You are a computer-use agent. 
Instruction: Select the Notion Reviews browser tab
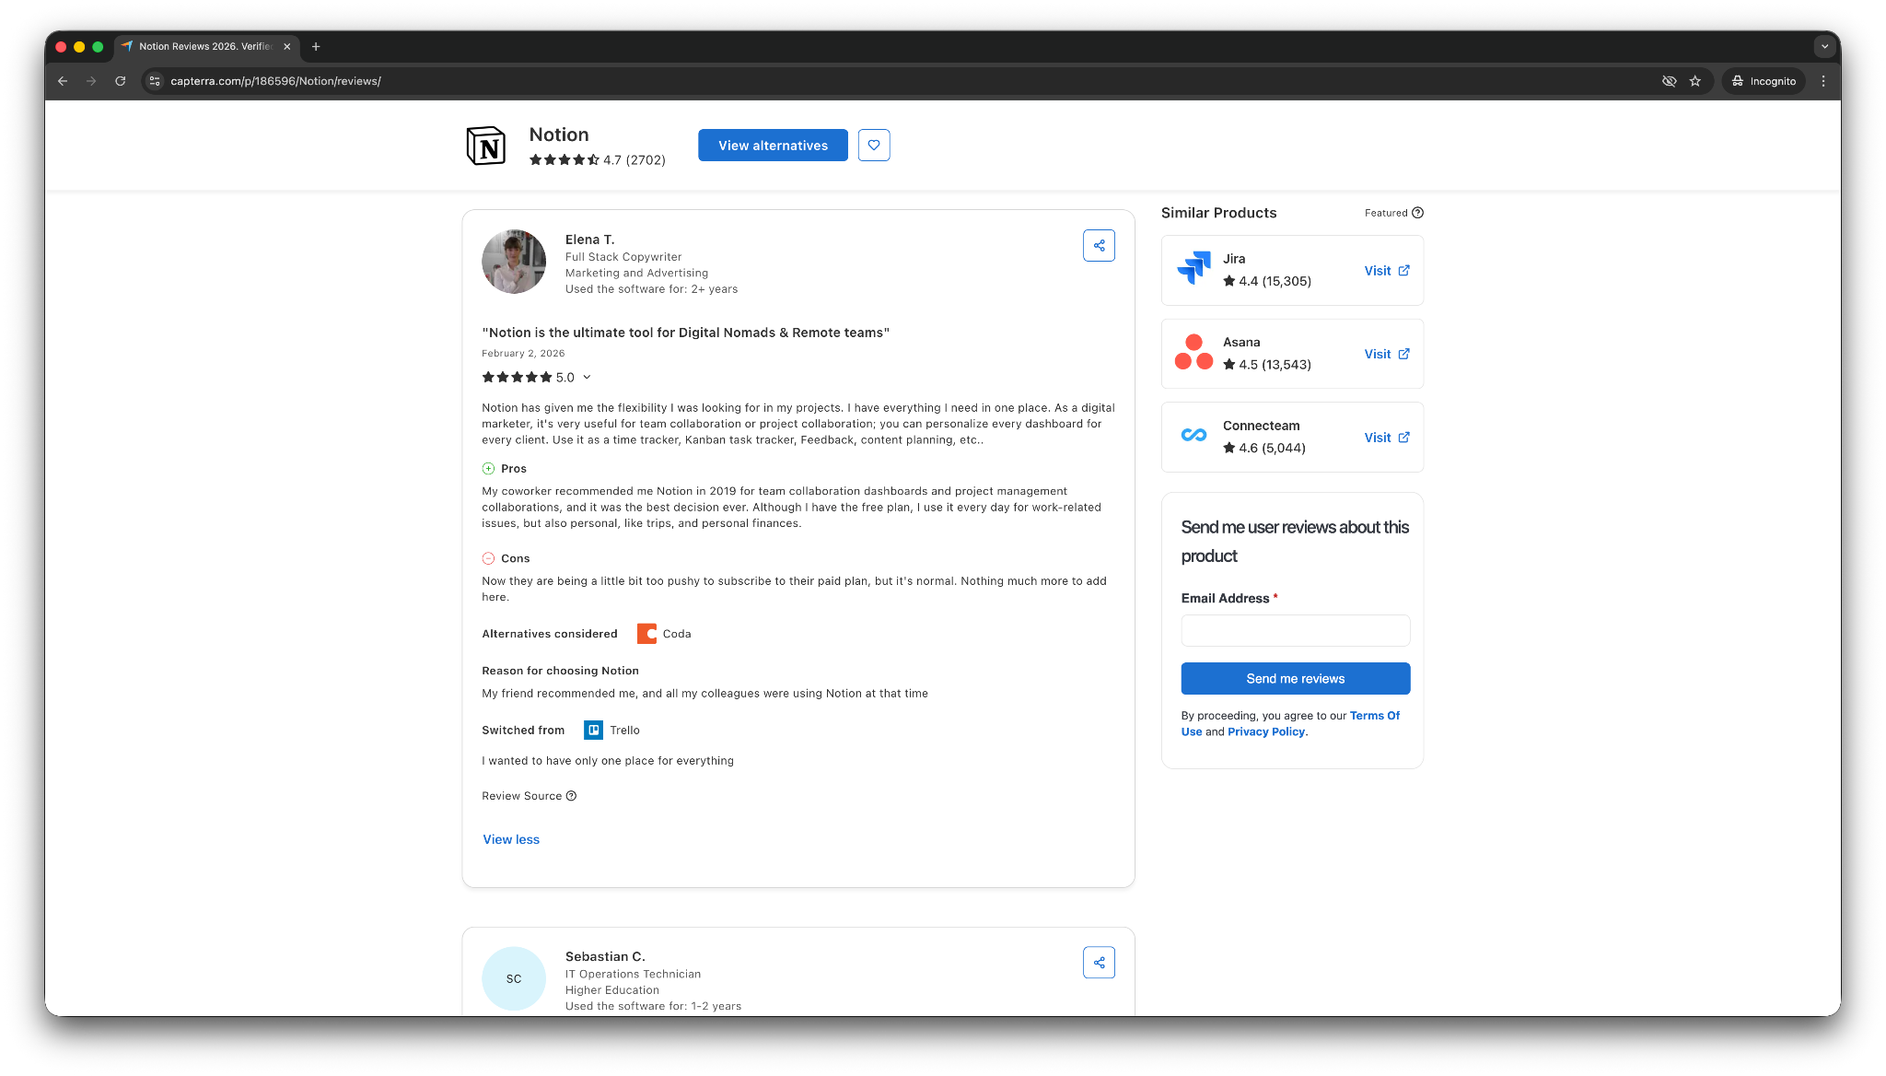tap(204, 46)
